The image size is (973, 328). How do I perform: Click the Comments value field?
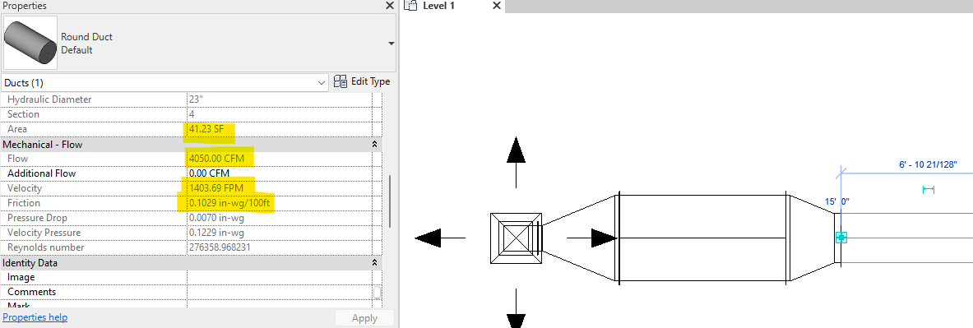tap(279, 292)
